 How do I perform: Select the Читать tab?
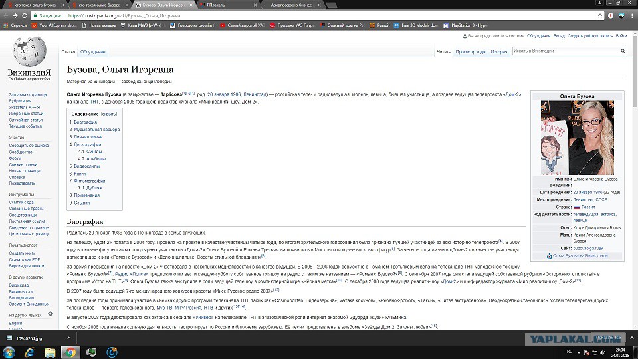pyautogui.click(x=443, y=52)
